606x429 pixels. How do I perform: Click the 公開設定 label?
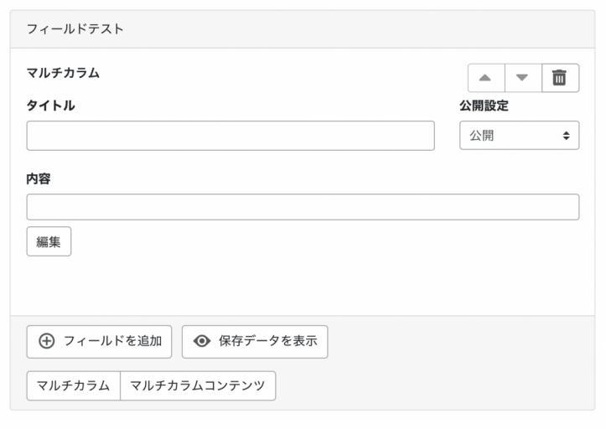coord(484,106)
